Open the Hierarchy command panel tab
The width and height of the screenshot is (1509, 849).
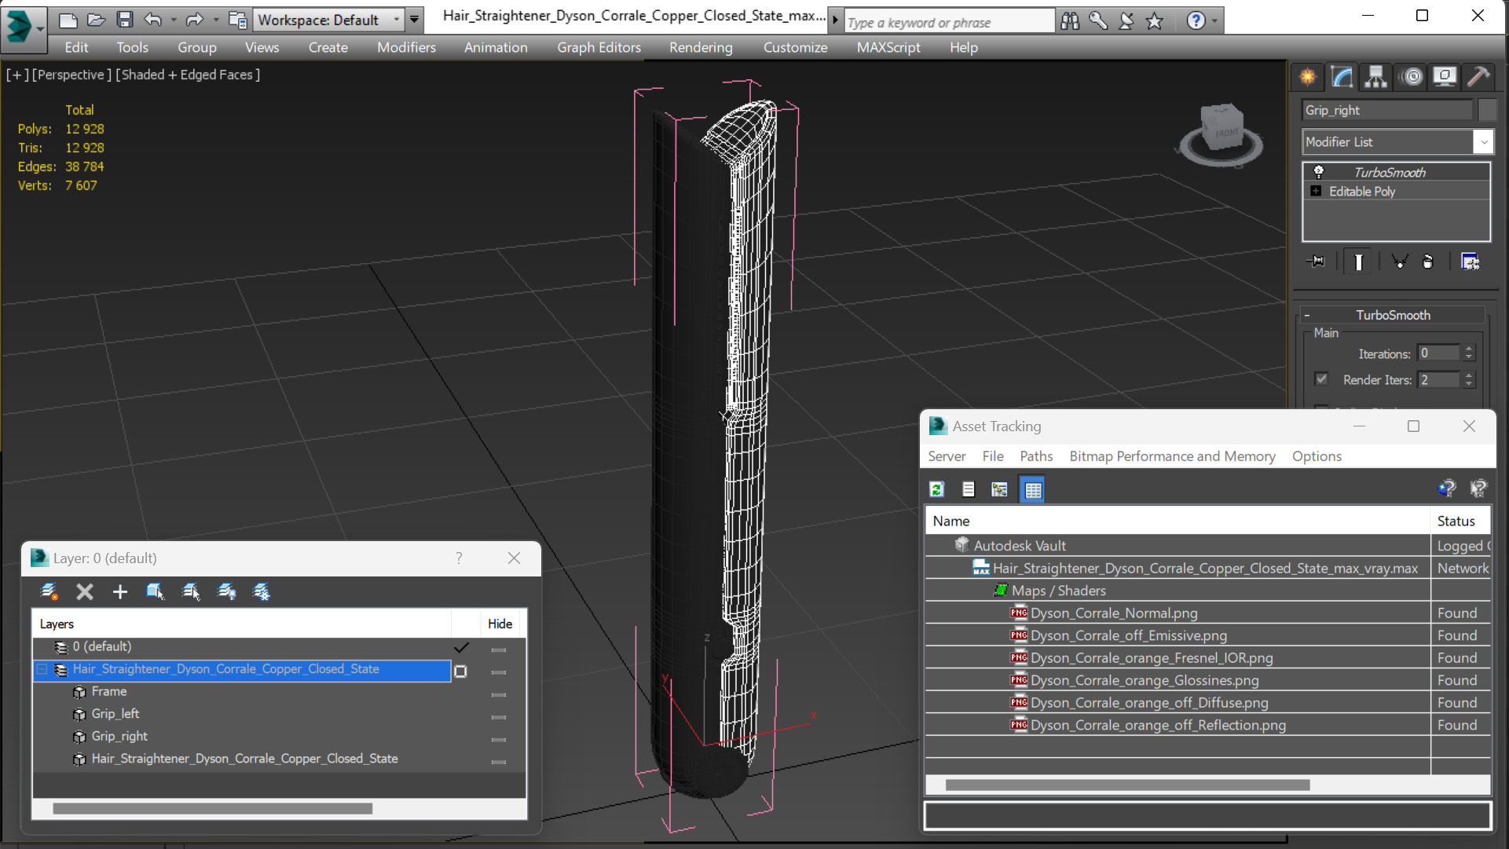pos(1376,77)
